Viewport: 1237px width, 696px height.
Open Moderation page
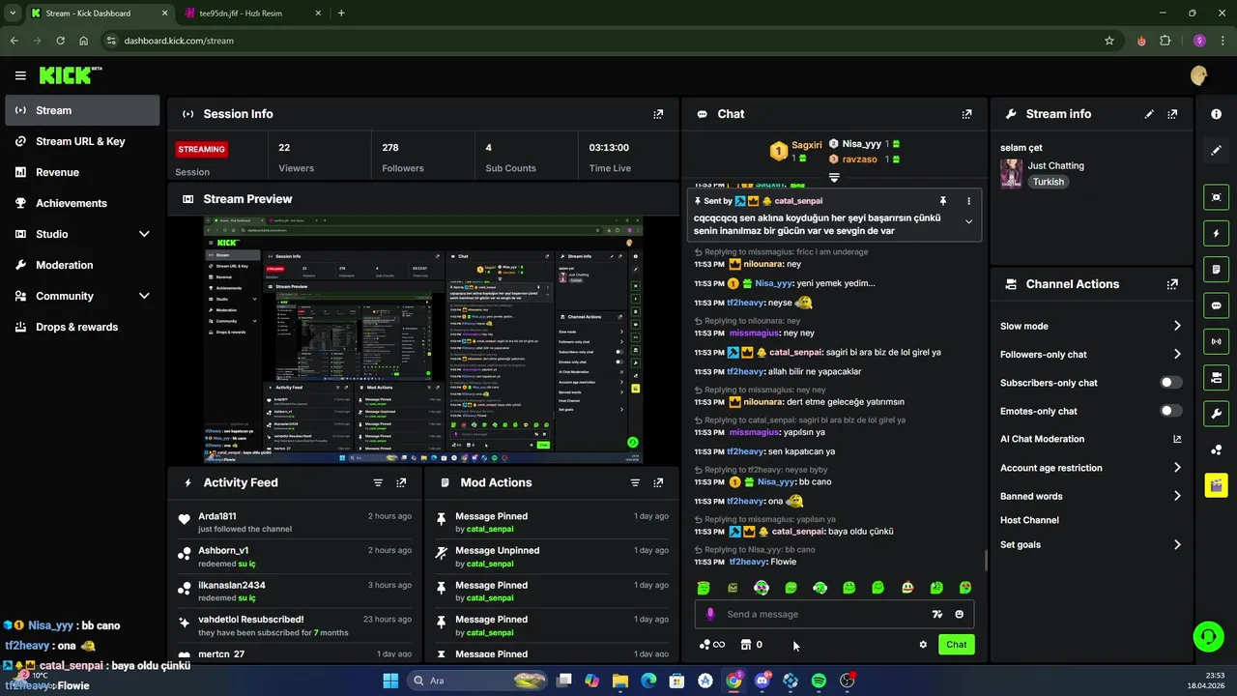point(82,265)
